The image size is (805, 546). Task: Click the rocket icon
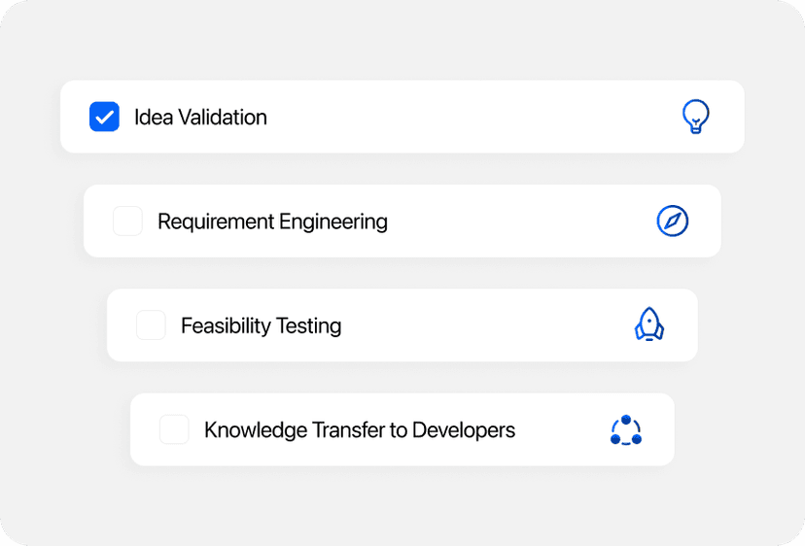point(648,324)
